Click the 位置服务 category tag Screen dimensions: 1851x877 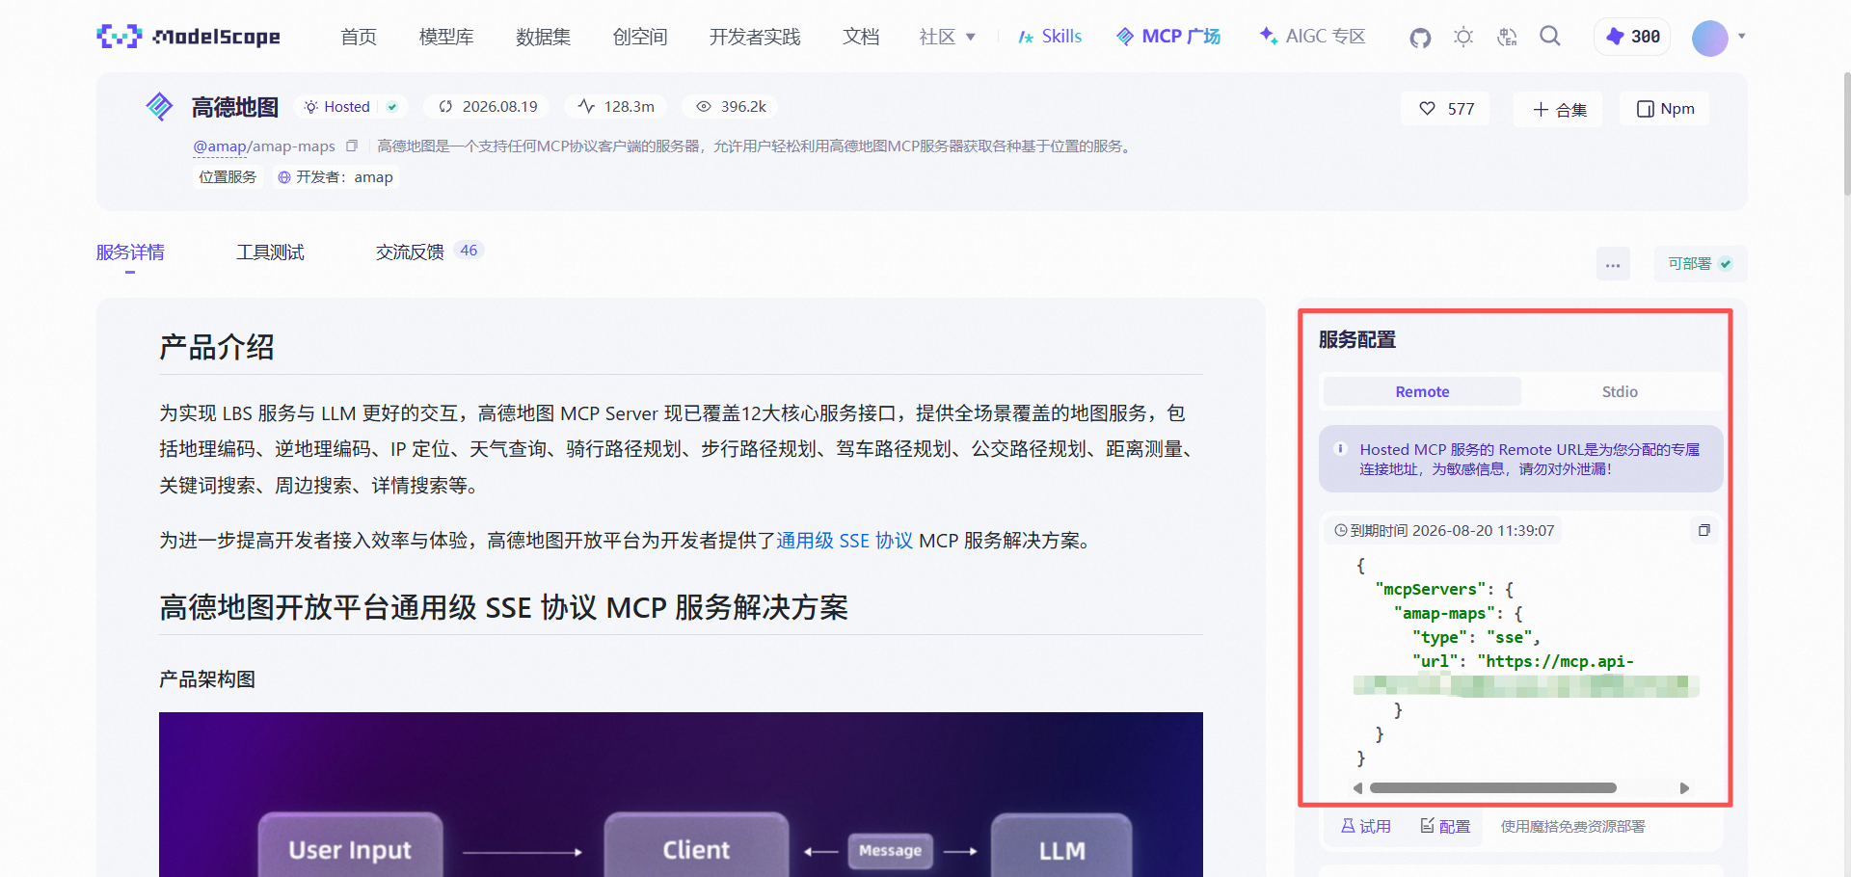[228, 177]
